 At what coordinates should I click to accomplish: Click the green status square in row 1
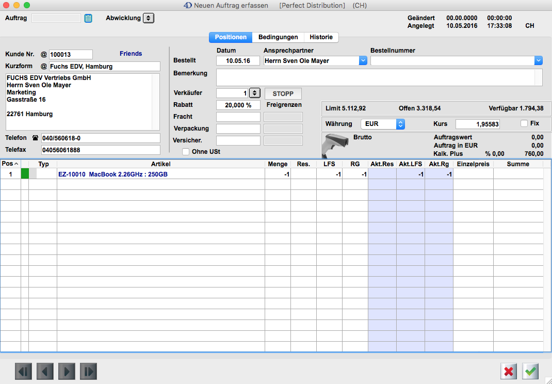[x=25, y=174]
